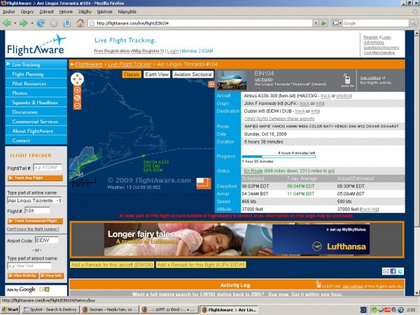Image resolution: width=420 pixels, height=315 pixels.
Task: Switch map to Classic view
Action: 132,74
